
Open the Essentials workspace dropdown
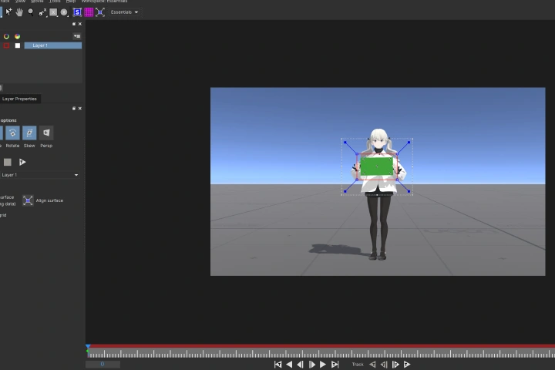pos(124,12)
